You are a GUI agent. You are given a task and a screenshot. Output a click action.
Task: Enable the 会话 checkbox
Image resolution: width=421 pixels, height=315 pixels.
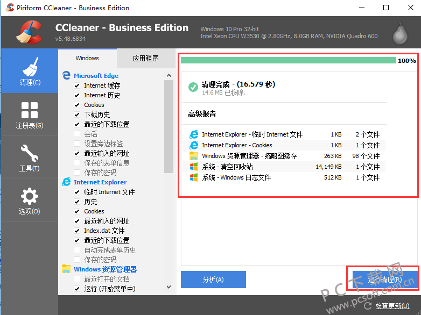click(77, 134)
